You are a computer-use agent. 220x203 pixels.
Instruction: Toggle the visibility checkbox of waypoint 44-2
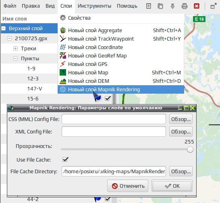pos(108,199)
